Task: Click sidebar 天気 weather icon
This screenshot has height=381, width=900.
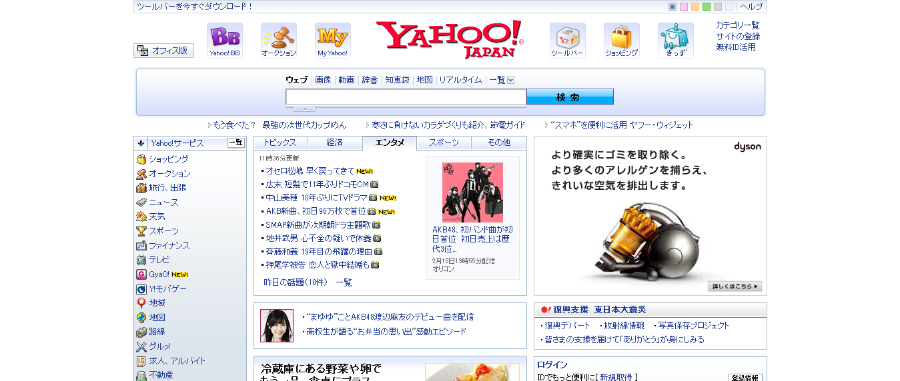Action: (x=141, y=216)
